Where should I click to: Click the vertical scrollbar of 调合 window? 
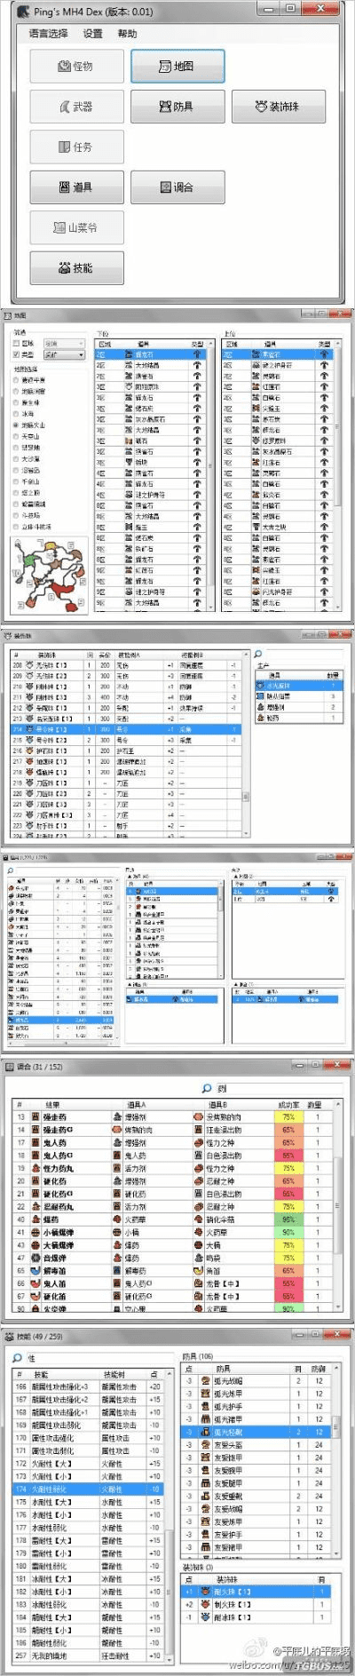(x=340, y=1205)
